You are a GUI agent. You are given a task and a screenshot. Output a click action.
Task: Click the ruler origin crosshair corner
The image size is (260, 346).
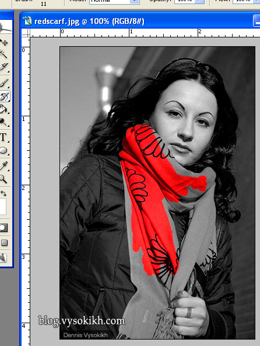pos(26,33)
